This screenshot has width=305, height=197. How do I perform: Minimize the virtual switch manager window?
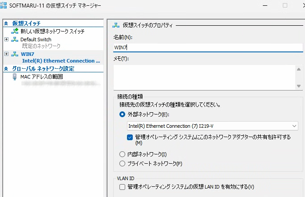(265, 5)
